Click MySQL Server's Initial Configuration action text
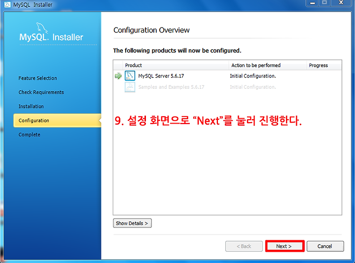Image resolution: width=355 pixels, height=263 pixels. point(253,76)
